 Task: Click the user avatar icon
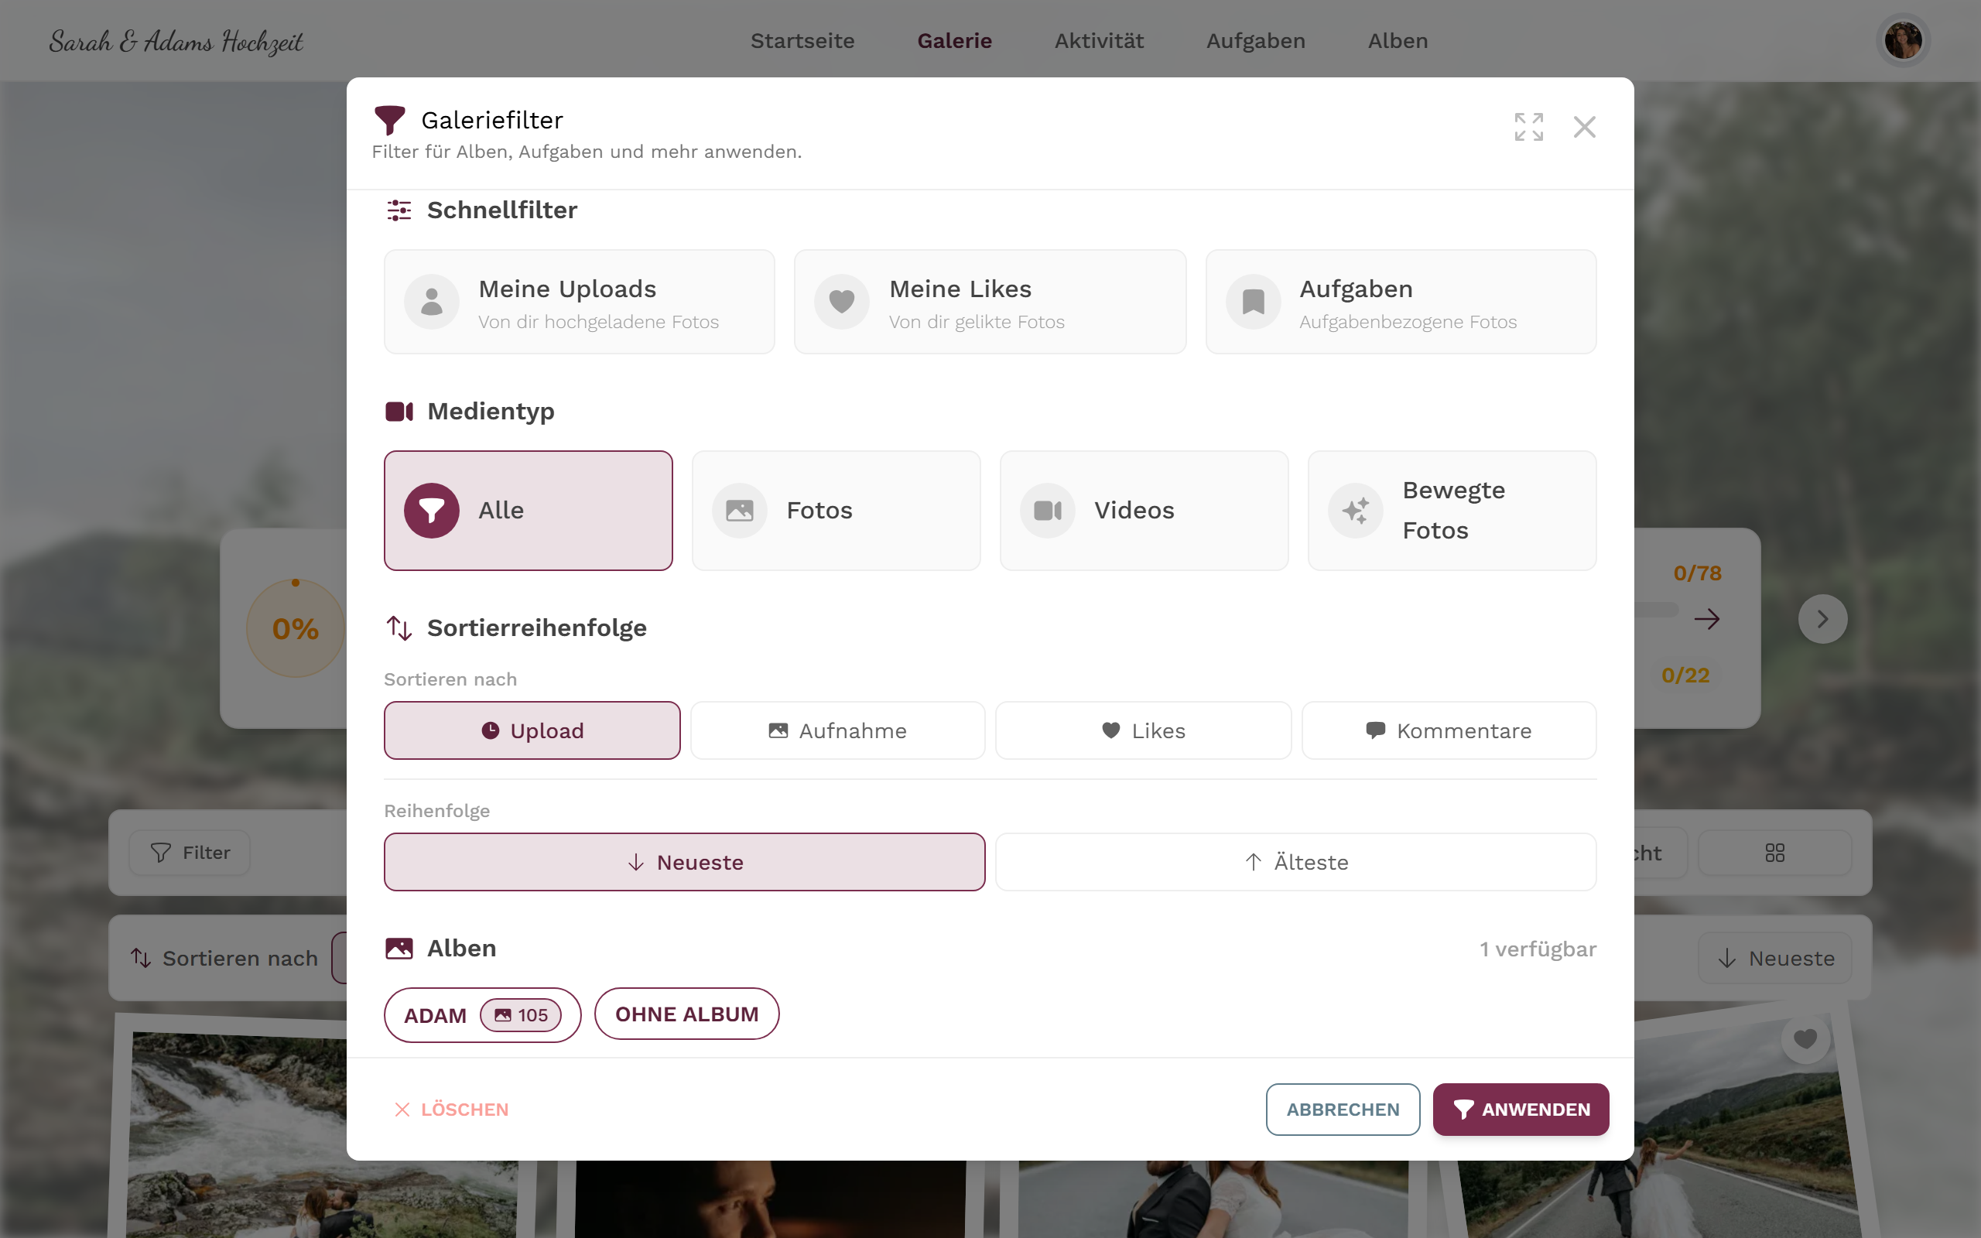(1902, 40)
